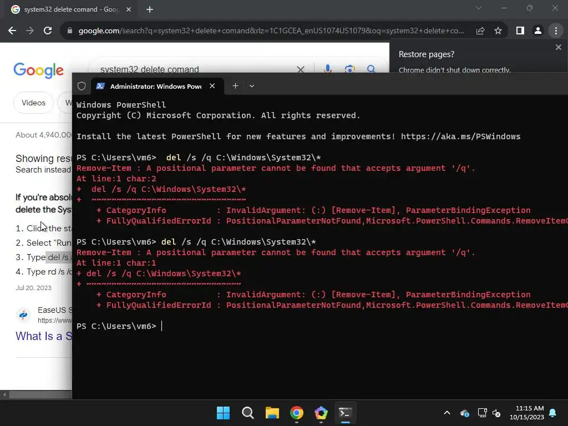The height and width of the screenshot is (426, 568).
Task: Open Chrome side panel
Action: tap(520, 31)
